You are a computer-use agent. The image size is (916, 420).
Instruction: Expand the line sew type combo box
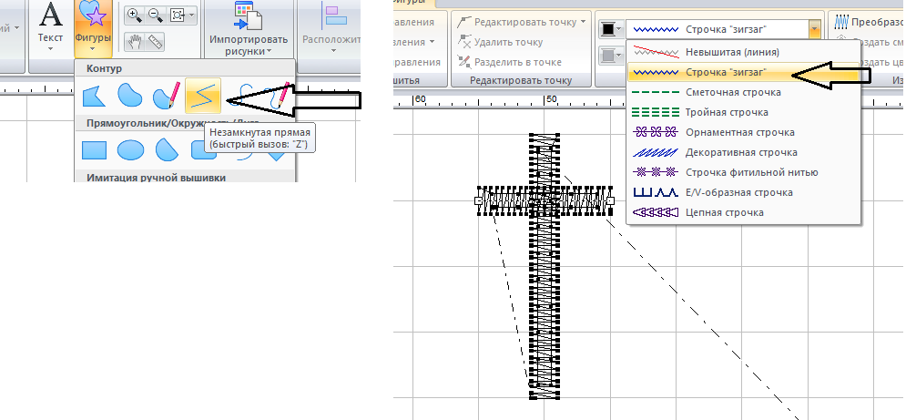pos(815,29)
